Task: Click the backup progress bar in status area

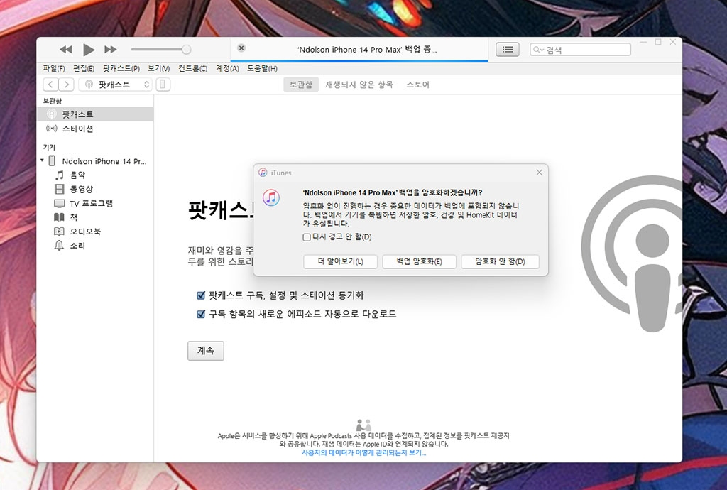Action: 359,60
